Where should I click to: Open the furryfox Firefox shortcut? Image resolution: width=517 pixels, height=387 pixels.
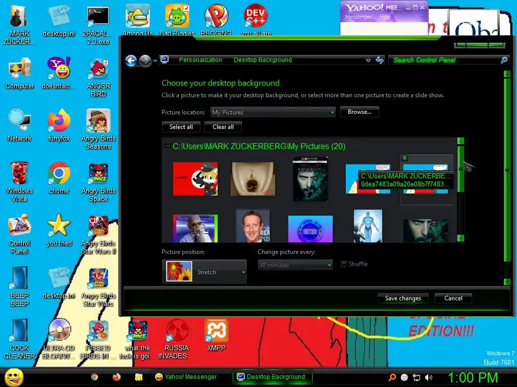coord(59,125)
